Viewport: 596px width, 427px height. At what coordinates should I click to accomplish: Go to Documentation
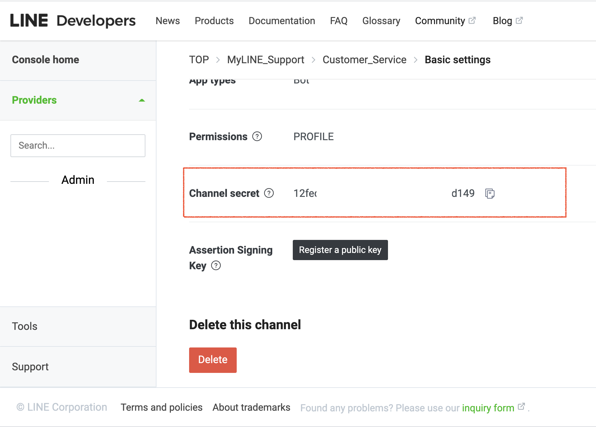(282, 21)
